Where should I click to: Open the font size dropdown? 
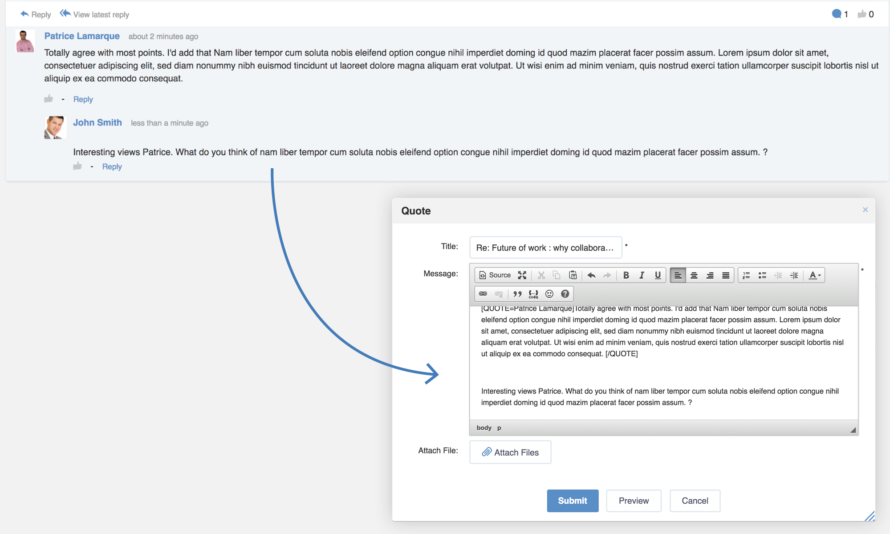(815, 274)
